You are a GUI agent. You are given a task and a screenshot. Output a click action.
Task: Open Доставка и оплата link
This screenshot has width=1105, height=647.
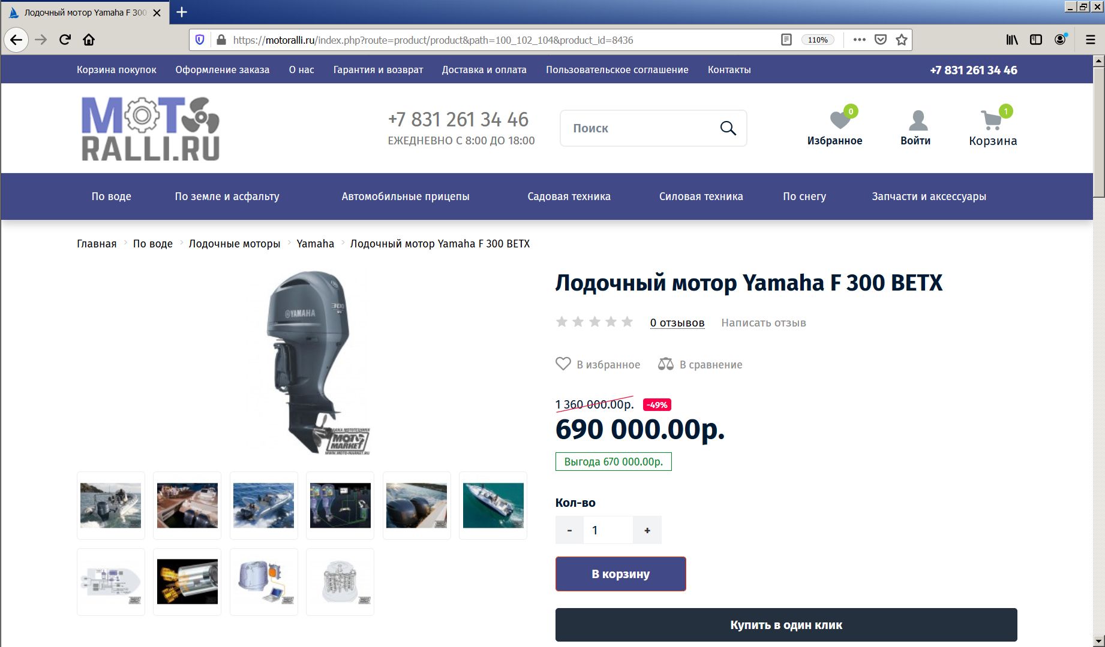coord(484,70)
